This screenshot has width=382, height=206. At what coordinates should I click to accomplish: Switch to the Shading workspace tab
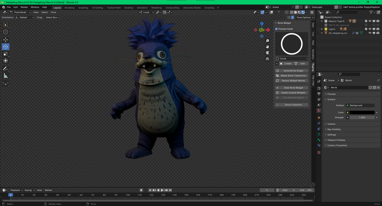pyautogui.click(x=128, y=8)
